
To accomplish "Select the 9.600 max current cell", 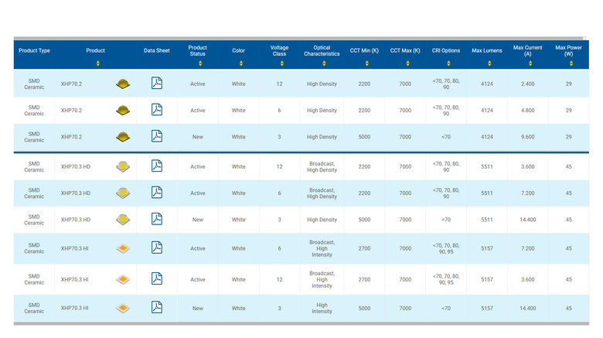I will click(x=527, y=137).
